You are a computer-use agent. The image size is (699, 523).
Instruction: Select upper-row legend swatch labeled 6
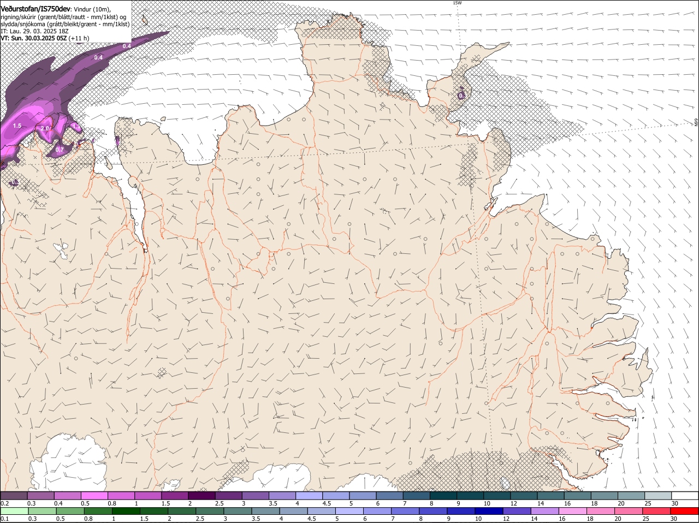click(389, 495)
